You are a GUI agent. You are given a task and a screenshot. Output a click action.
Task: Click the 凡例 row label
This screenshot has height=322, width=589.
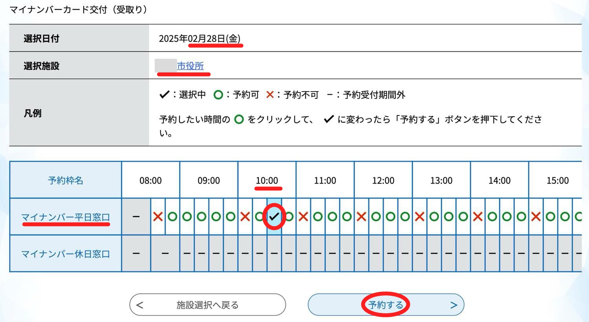click(x=33, y=113)
